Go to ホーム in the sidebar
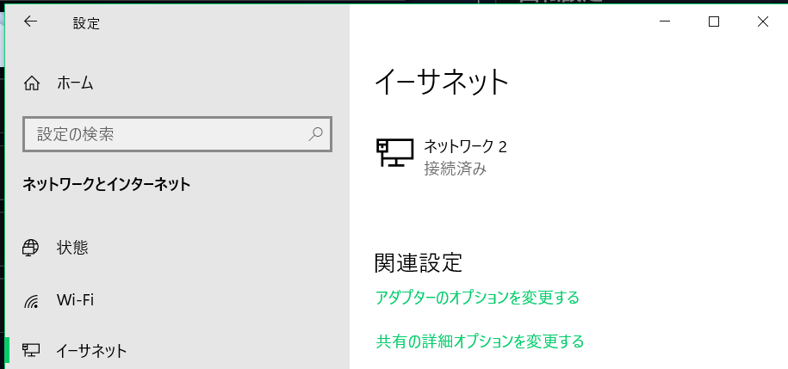788x369 pixels. [x=75, y=83]
